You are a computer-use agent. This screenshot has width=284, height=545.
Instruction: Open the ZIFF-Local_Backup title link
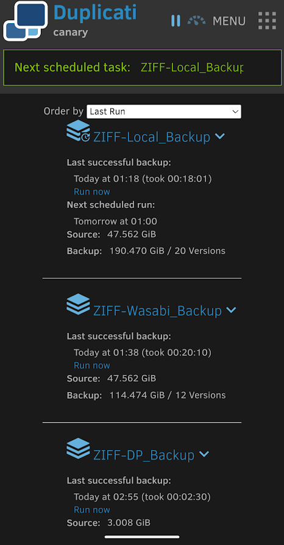pyautogui.click(x=152, y=137)
